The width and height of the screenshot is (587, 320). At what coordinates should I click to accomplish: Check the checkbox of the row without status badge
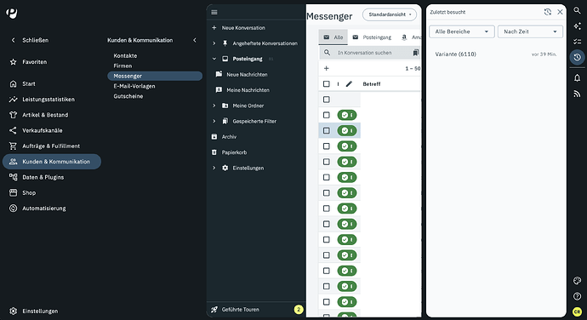[x=326, y=100]
